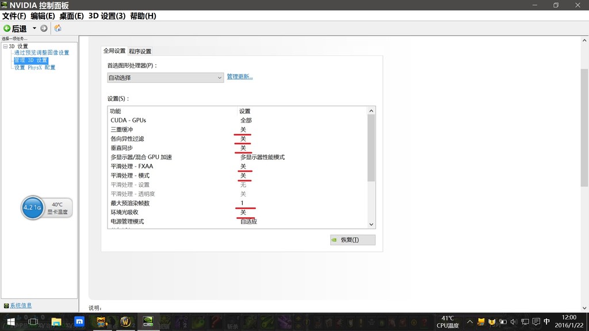Open the 管理更新 link
The width and height of the screenshot is (589, 331).
pos(239,76)
